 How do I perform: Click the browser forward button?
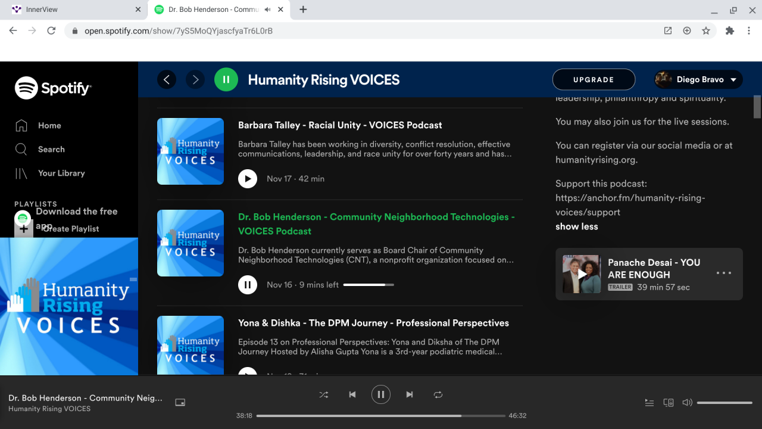(32, 31)
